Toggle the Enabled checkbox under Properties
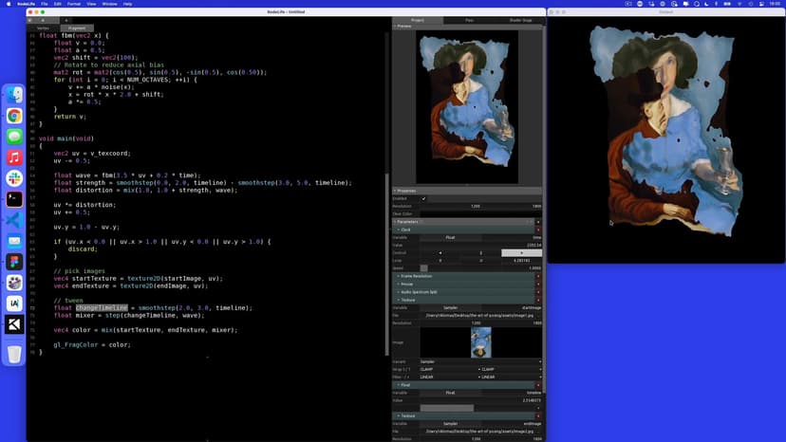786x442 pixels. tap(423, 198)
